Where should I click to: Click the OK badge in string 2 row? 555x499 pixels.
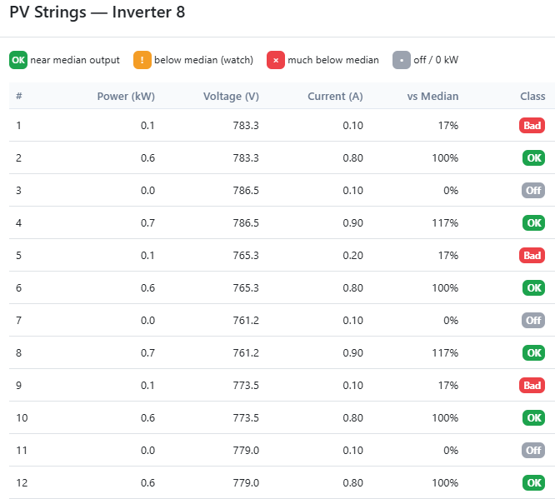(533, 157)
